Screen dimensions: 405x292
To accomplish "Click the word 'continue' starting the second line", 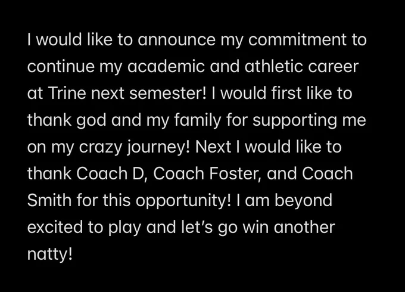I will coord(61,66).
